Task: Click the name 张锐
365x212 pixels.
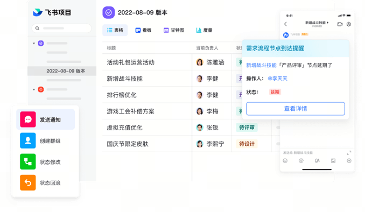Action: (x=212, y=128)
